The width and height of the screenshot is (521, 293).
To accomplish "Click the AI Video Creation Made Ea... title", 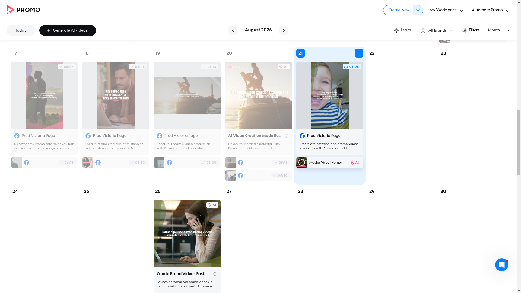I will (x=255, y=136).
